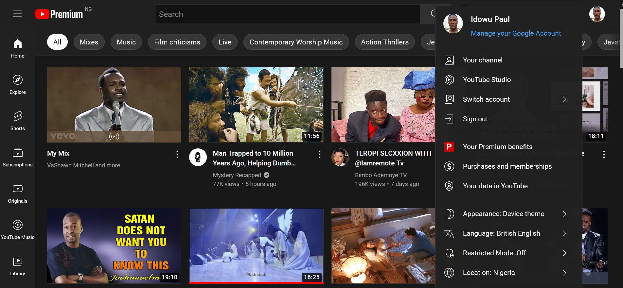Click the account avatar in top bar
This screenshot has height=288, width=623.
pyautogui.click(x=597, y=14)
